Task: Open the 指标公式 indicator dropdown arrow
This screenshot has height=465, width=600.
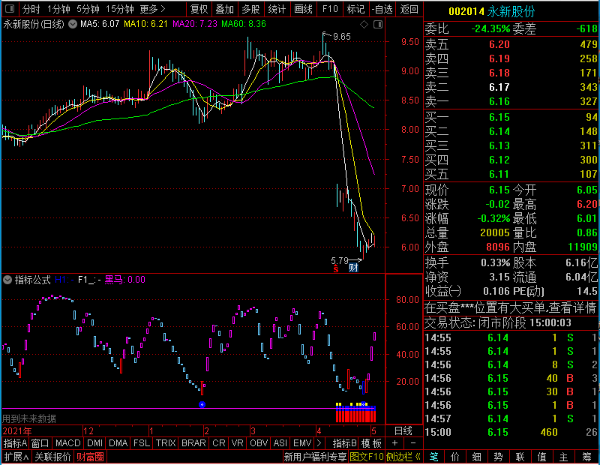Action: (x=7, y=280)
